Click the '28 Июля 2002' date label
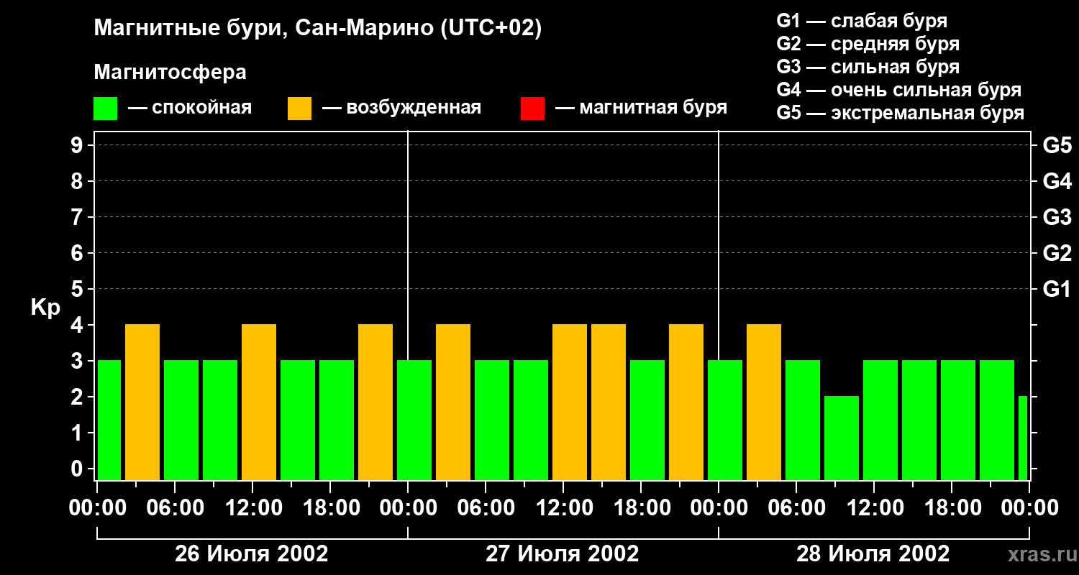Screen dimensions: 1079x575 click(x=873, y=554)
